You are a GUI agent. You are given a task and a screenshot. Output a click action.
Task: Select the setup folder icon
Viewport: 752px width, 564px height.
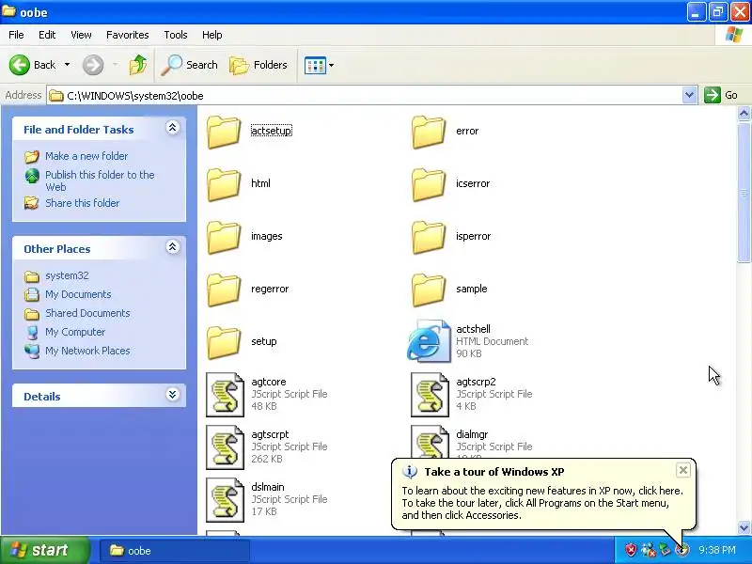pyautogui.click(x=224, y=342)
